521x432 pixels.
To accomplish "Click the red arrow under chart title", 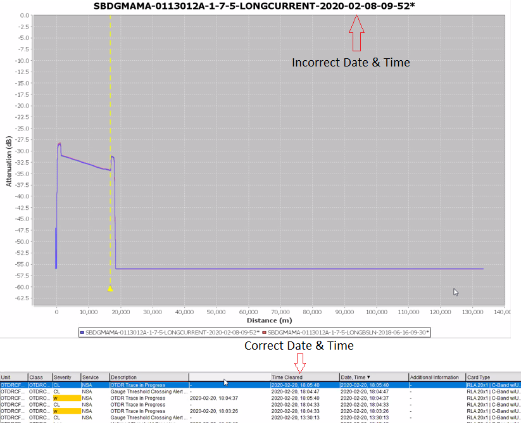I will (356, 34).
